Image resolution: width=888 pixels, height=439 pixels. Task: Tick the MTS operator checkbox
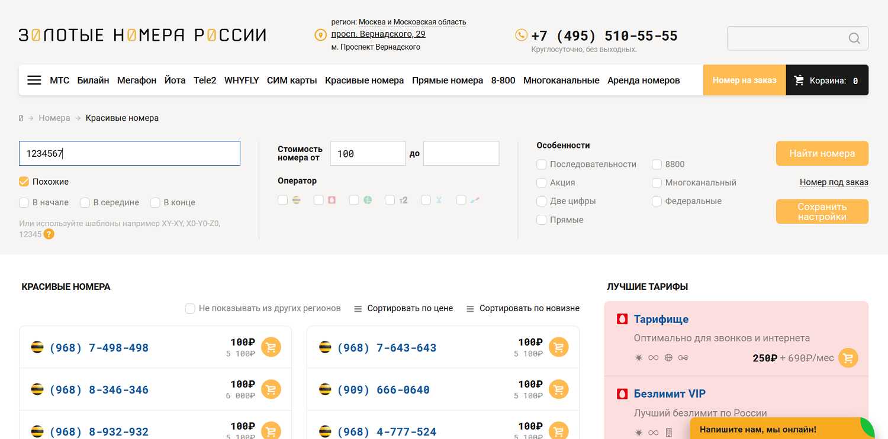point(318,200)
